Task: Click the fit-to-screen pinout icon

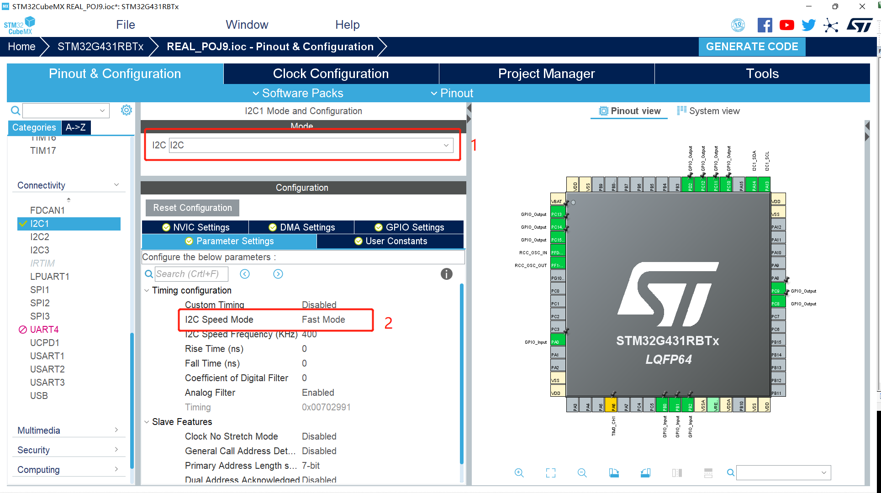Action: click(550, 473)
